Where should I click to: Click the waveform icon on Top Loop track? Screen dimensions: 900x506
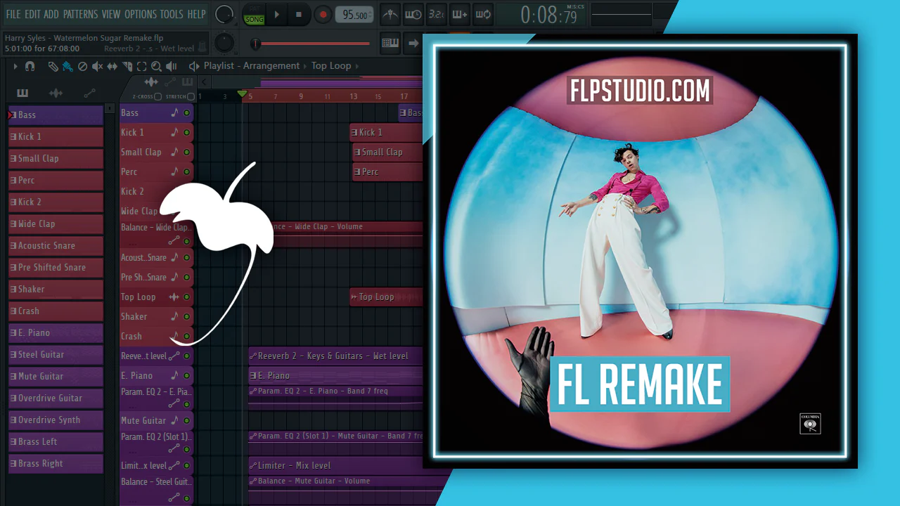pyautogui.click(x=174, y=297)
